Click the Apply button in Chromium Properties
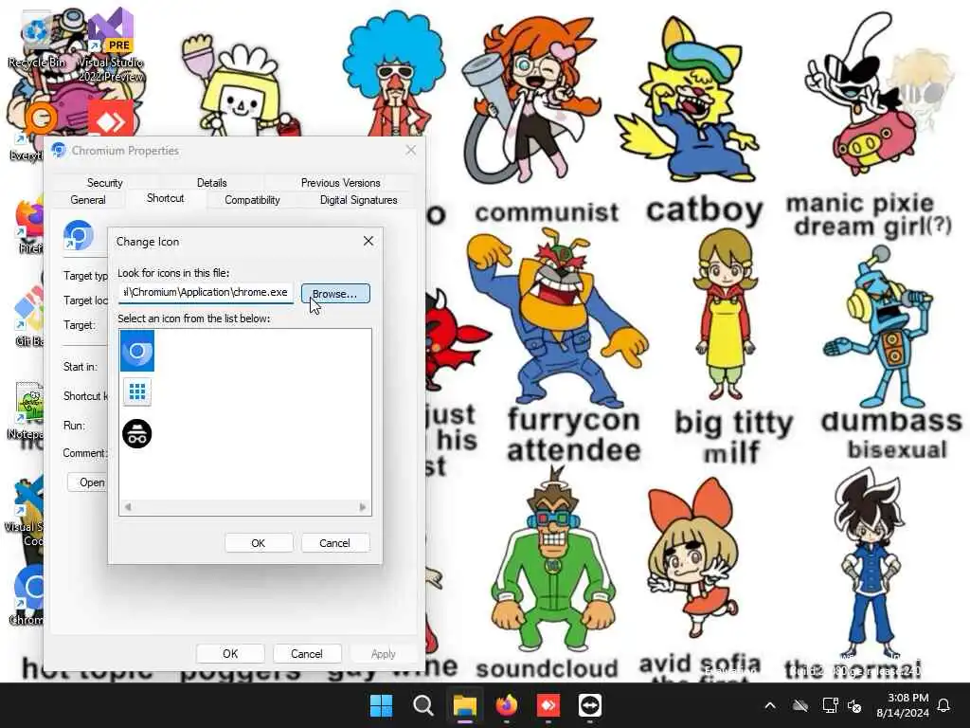This screenshot has width=970, height=728. [383, 654]
